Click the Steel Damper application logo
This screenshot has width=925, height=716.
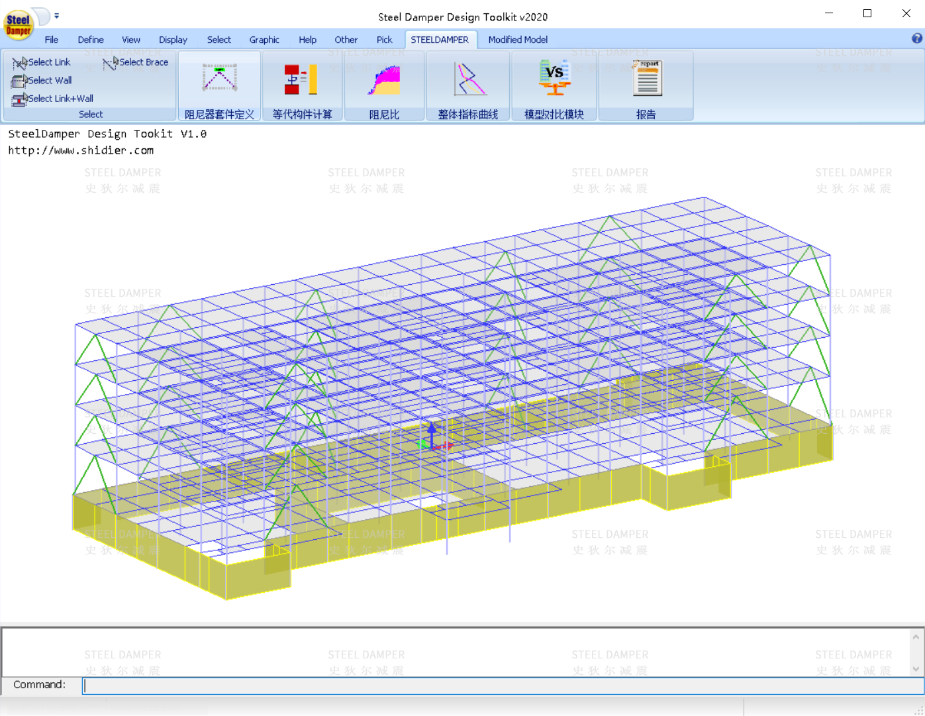click(x=18, y=25)
